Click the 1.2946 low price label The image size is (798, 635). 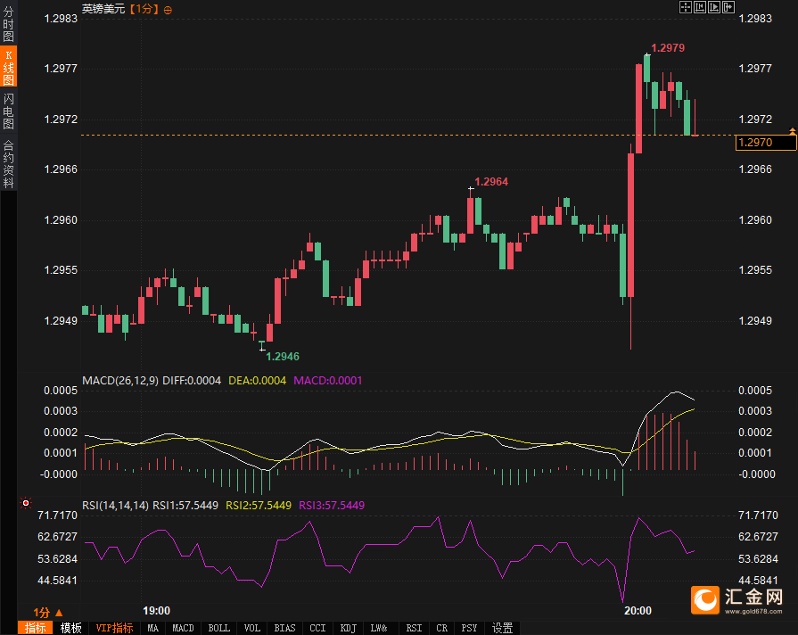[283, 357]
